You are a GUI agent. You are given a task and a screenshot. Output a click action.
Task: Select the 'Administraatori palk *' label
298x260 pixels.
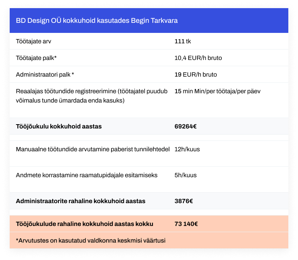tap(45, 75)
